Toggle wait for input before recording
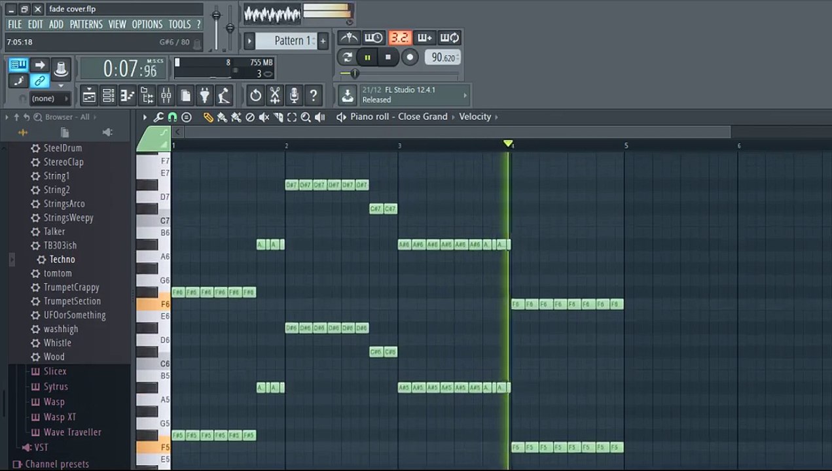Viewport: 832px width, 471px height. 374,37
